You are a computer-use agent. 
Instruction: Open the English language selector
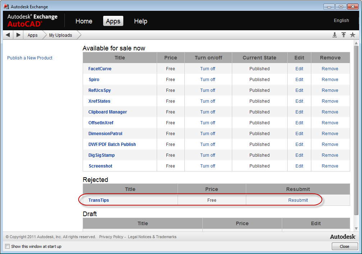pos(341,21)
